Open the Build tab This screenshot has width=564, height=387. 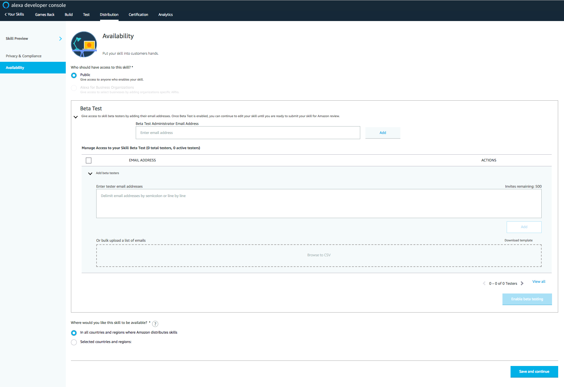point(69,15)
